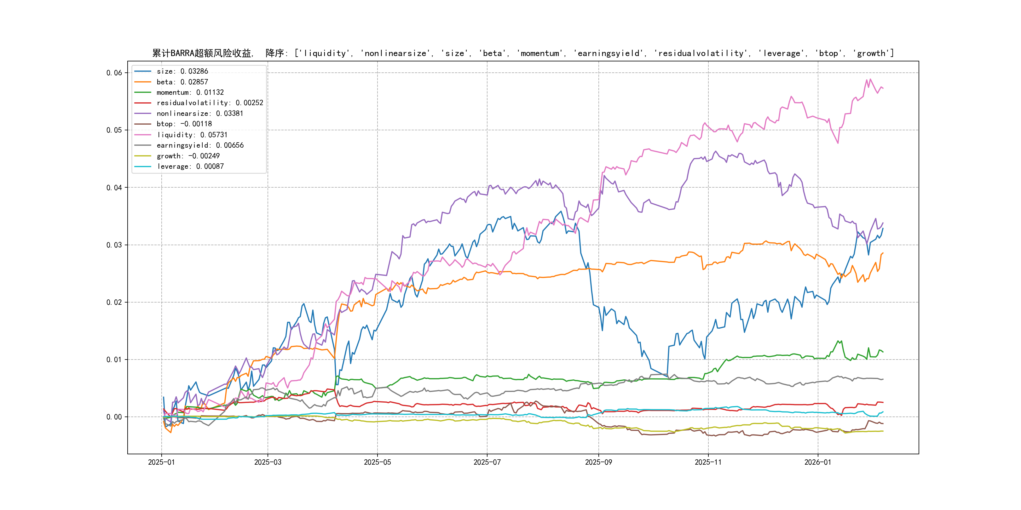1021x510 pixels.
Task: Click the growth legend entry
Action: coord(188,156)
